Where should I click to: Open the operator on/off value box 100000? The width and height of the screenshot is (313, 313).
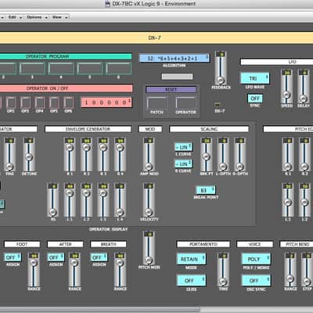pyautogui.click(x=106, y=103)
